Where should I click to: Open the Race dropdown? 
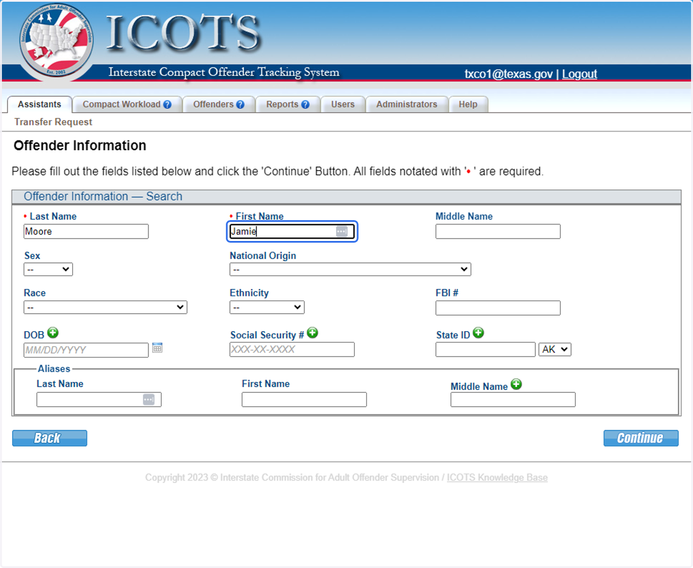coord(106,307)
